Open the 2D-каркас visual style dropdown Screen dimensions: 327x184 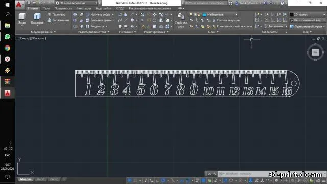pos(308,15)
